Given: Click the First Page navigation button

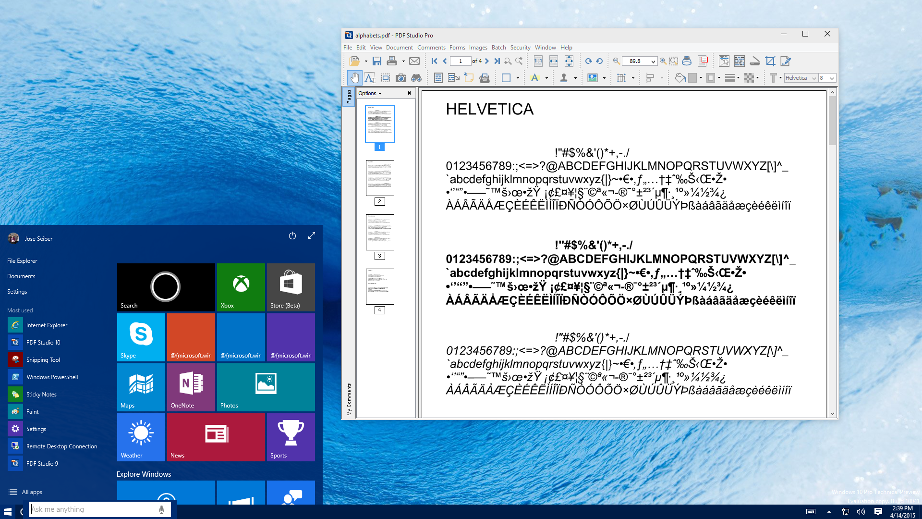Looking at the screenshot, I should click(x=434, y=61).
